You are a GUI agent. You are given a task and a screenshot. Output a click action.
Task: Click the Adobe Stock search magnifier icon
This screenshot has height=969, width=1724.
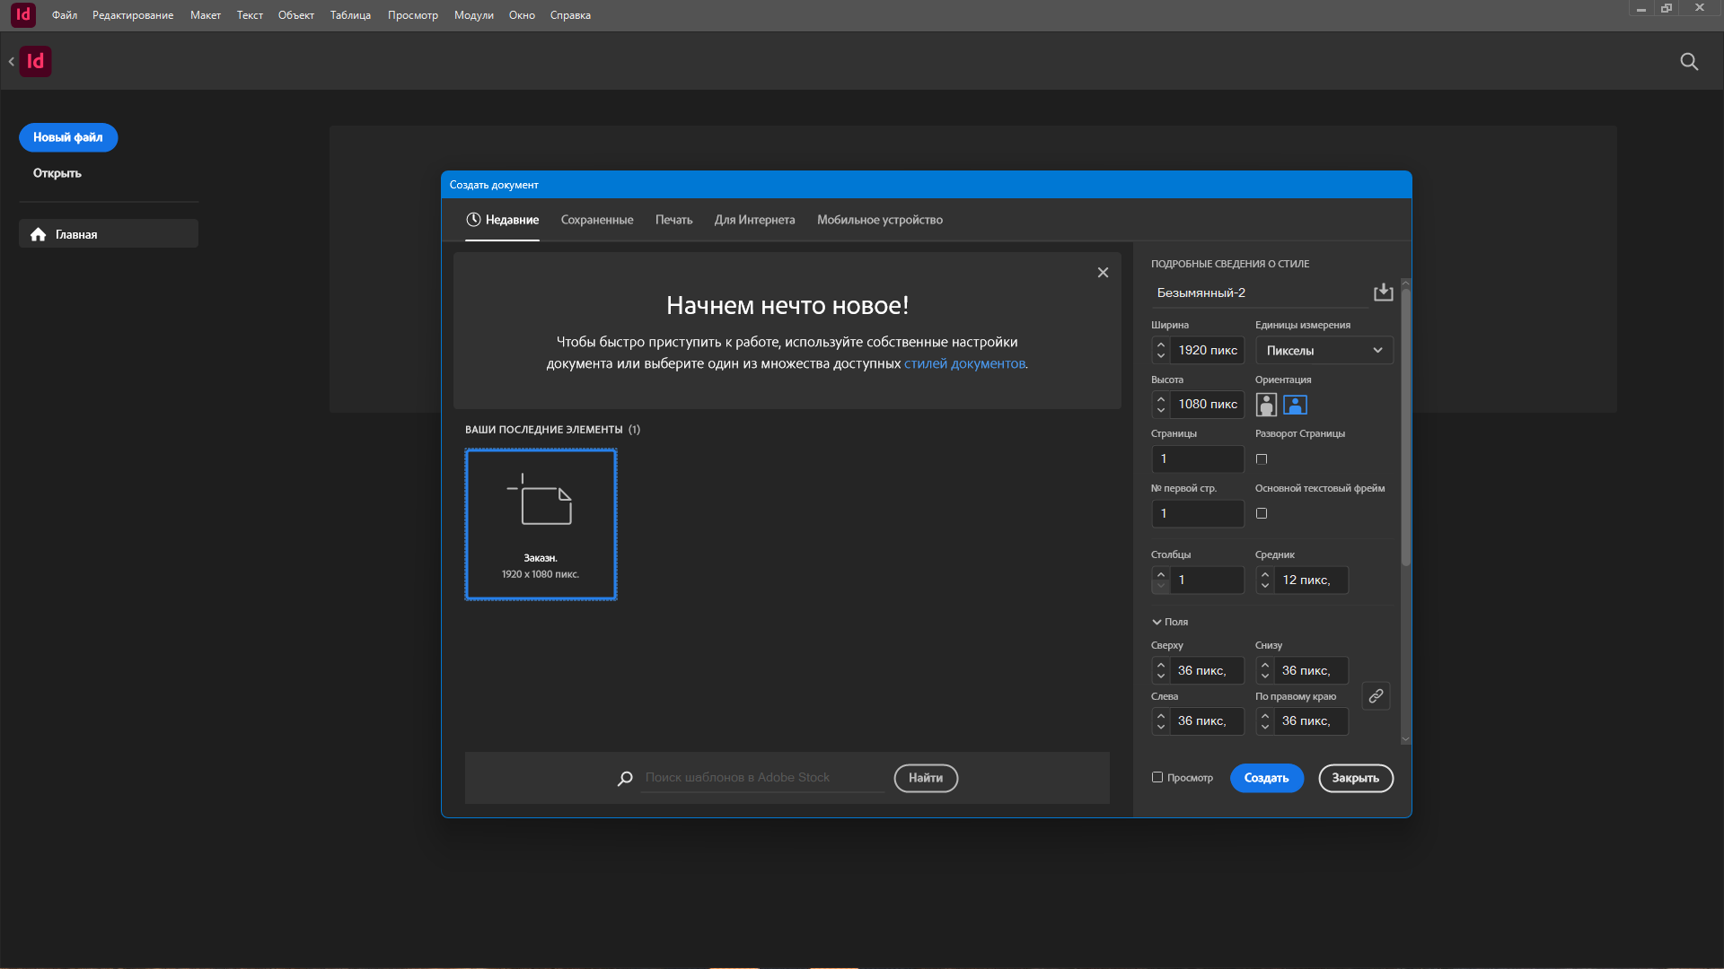pyautogui.click(x=625, y=778)
